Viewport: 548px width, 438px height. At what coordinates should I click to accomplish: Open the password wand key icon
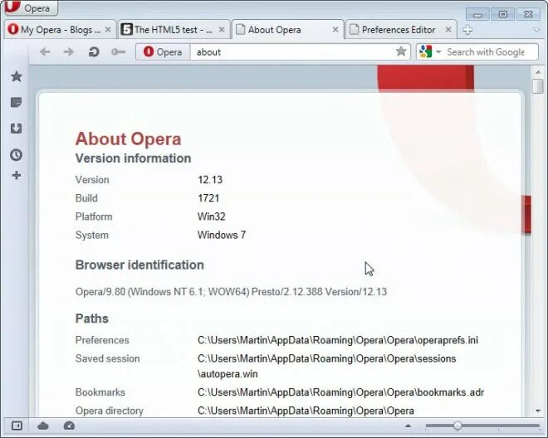(x=118, y=52)
